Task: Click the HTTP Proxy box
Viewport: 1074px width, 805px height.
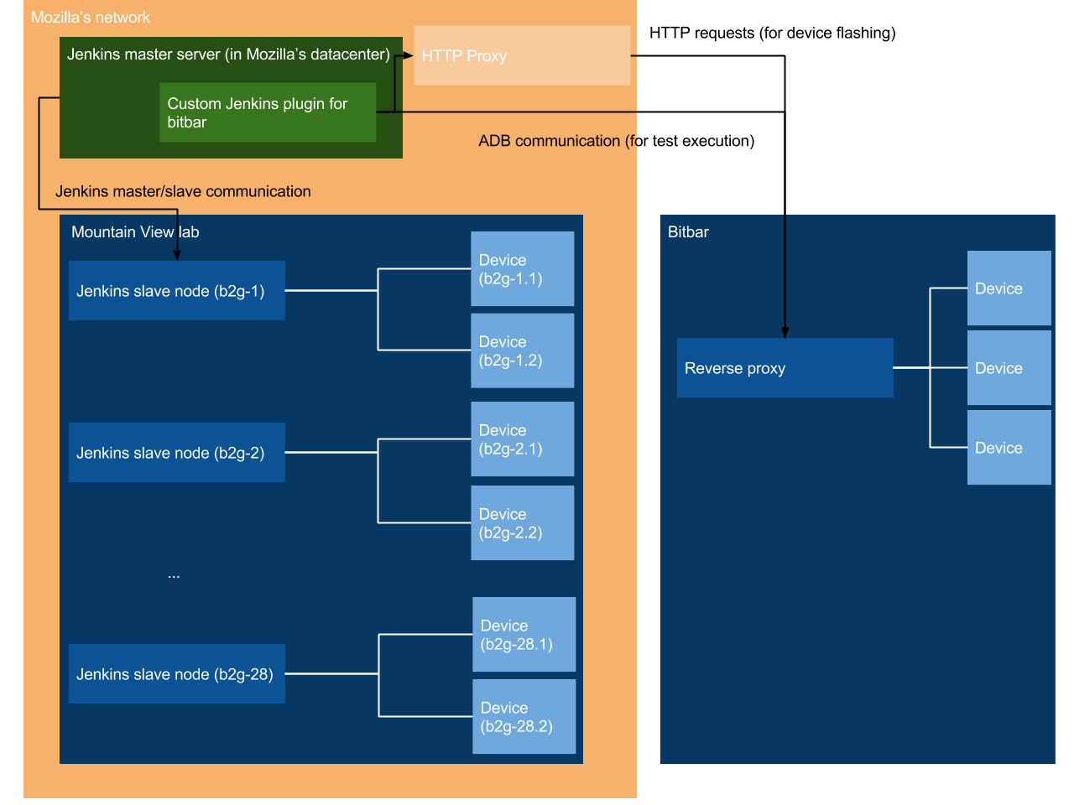Action: (x=521, y=55)
